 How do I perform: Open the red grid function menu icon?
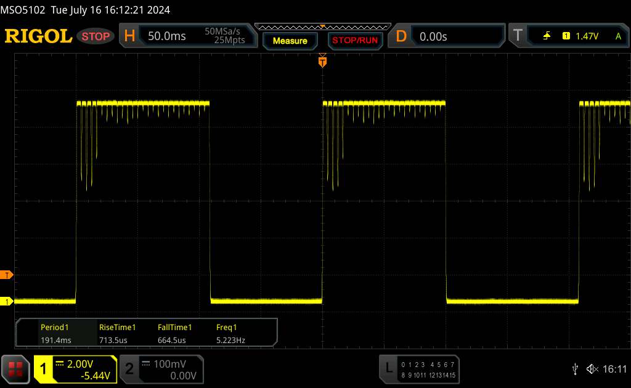(x=16, y=369)
